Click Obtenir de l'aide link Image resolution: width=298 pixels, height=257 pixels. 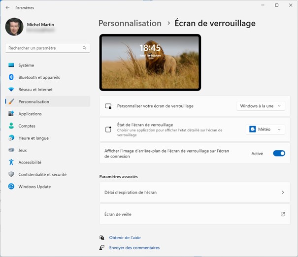tap(125, 238)
